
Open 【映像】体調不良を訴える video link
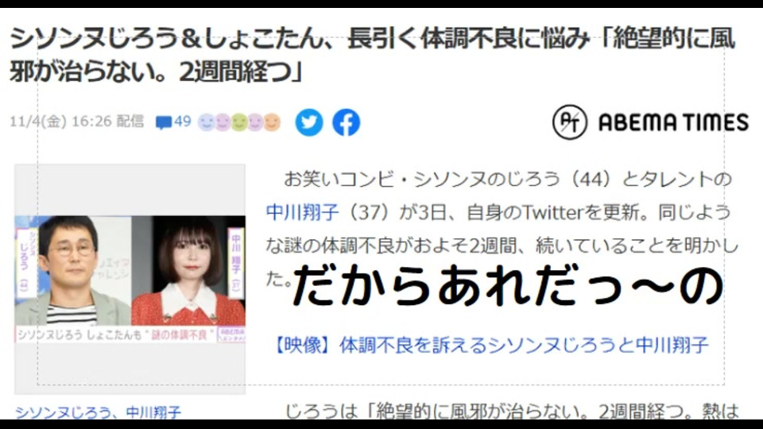[x=490, y=345]
